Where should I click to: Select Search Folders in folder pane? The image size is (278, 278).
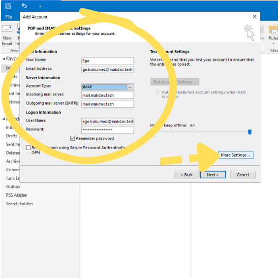point(20,204)
